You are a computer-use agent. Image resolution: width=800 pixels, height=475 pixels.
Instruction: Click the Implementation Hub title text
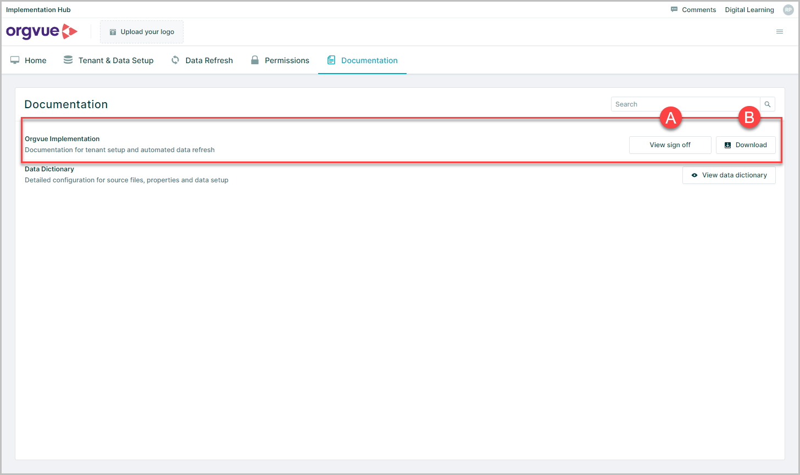tap(38, 10)
